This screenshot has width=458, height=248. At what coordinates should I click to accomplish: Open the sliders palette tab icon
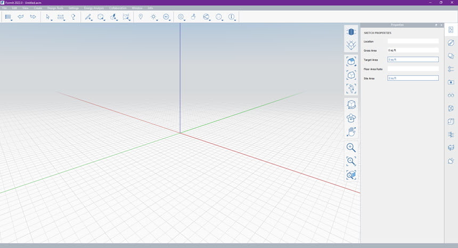451,69
